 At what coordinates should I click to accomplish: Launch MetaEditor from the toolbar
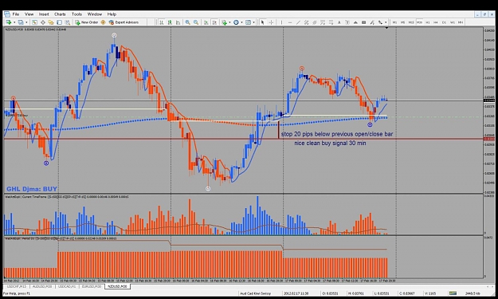[x=103, y=22]
